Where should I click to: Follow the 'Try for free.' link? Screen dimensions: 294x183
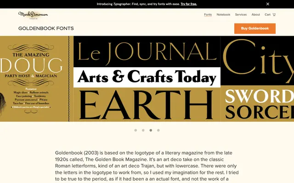[189, 4]
